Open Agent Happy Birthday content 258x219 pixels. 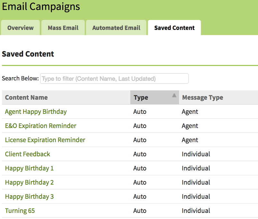(36, 112)
